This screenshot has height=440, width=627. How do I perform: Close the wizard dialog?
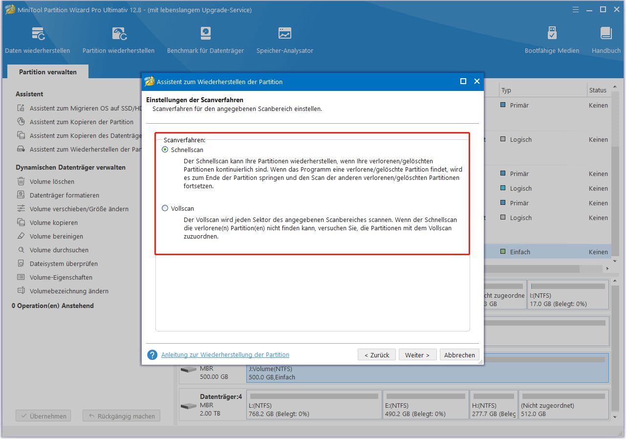pos(477,82)
